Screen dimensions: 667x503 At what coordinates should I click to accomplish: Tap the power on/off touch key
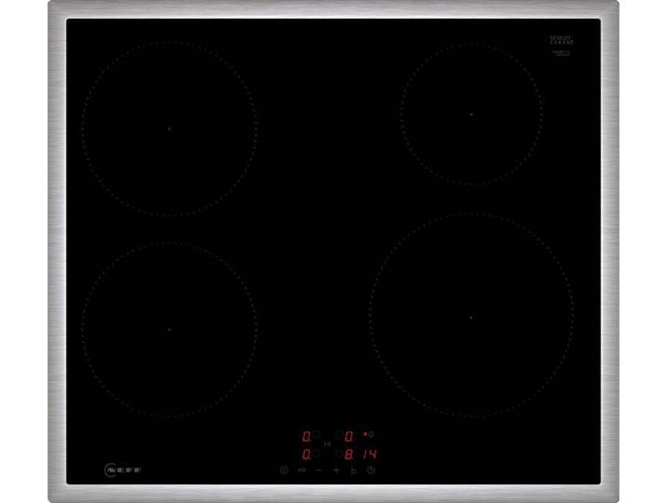click(284, 470)
